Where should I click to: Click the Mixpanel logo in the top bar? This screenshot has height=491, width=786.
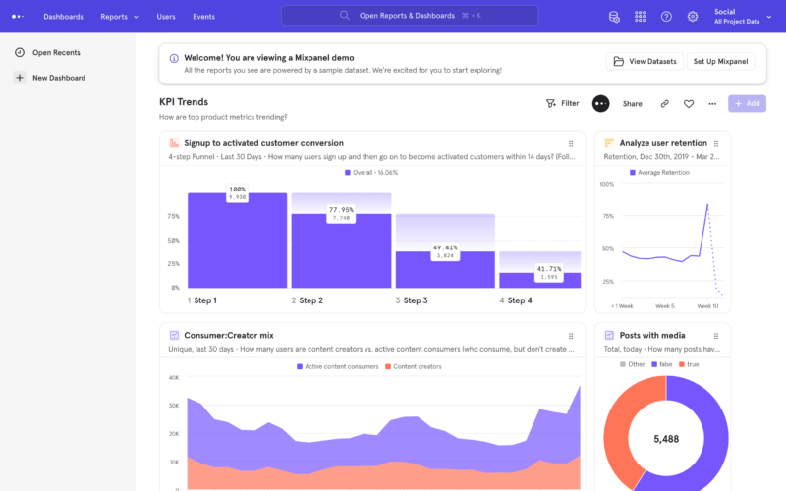pos(18,17)
